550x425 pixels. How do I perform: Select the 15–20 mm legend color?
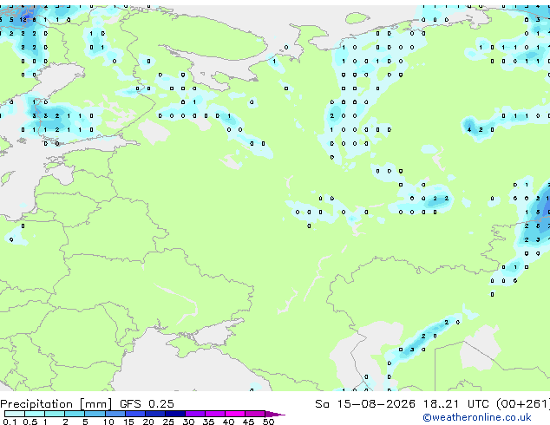[x=135, y=414]
